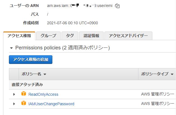This screenshot has height=115, width=176.
Task: Expand the ReadOnlyAccess policy row
Action: (14, 94)
